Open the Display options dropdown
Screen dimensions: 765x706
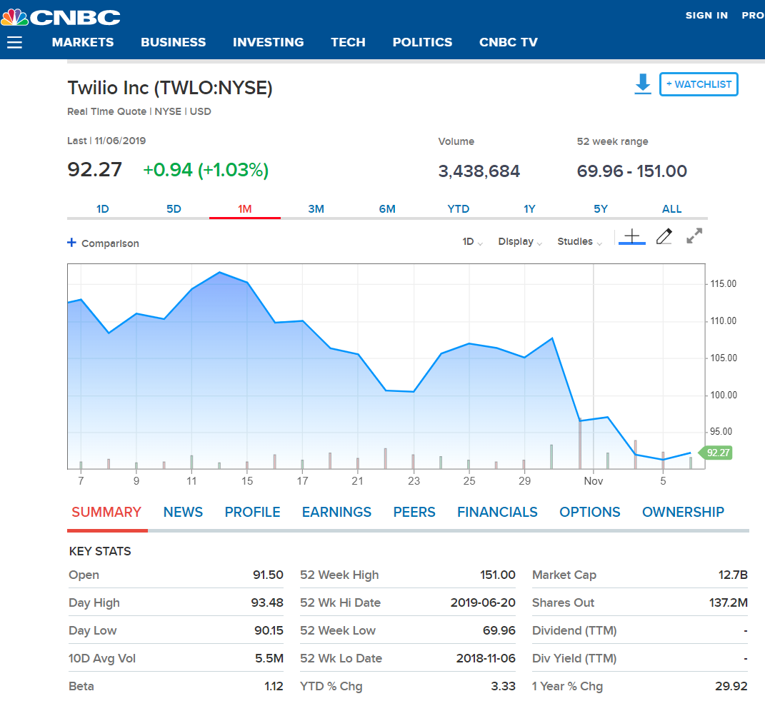click(519, 241)
